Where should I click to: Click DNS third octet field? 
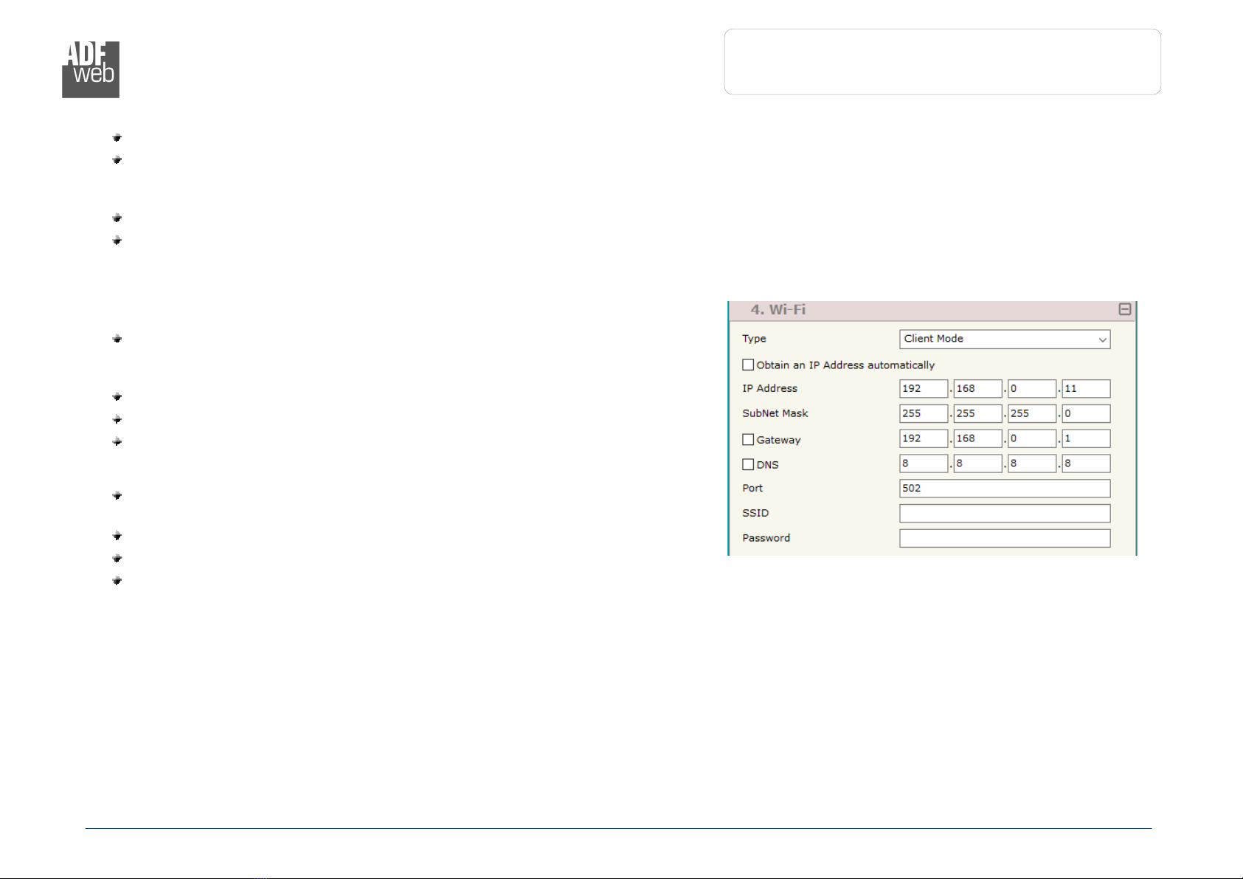pos(1032,463)
